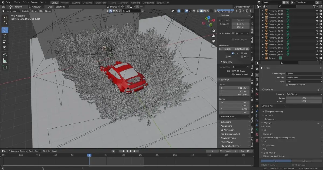Screen dimensions: 323x170
Task: Open the Aygıt CPU dropdown
Action: click(304, 81)
